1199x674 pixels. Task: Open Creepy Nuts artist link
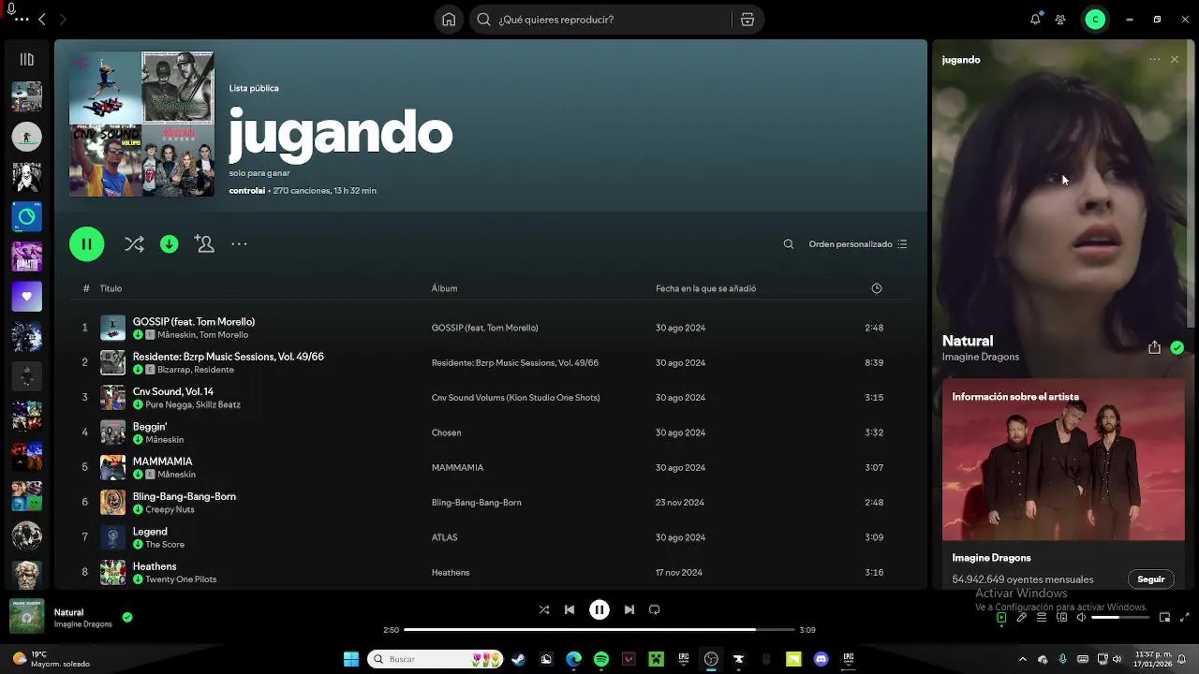tap(170, 510)
